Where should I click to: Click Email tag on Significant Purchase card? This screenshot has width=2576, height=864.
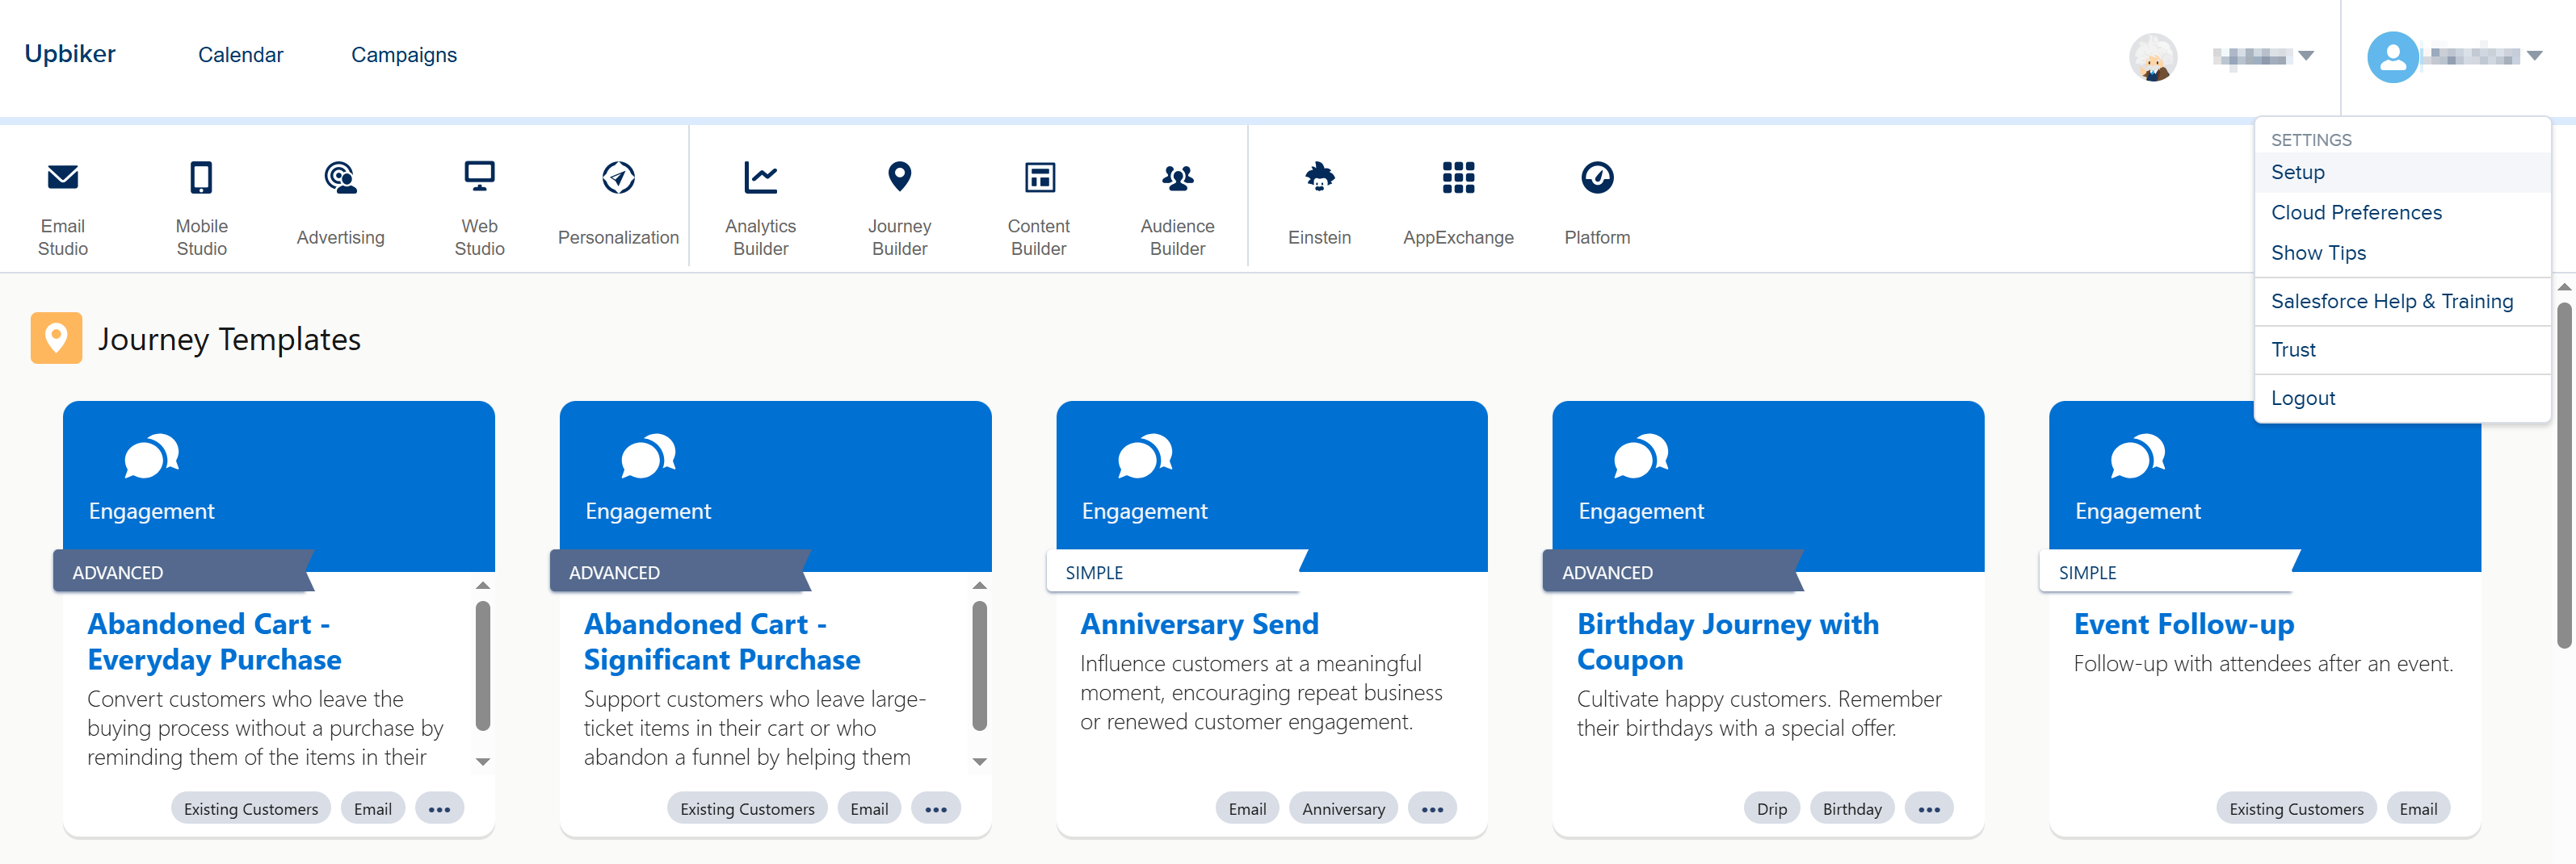869,809
